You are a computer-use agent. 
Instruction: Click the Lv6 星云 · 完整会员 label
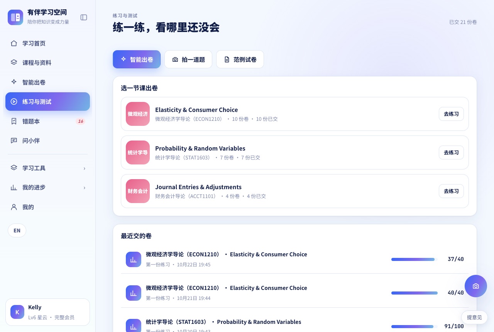coord(51,317)
